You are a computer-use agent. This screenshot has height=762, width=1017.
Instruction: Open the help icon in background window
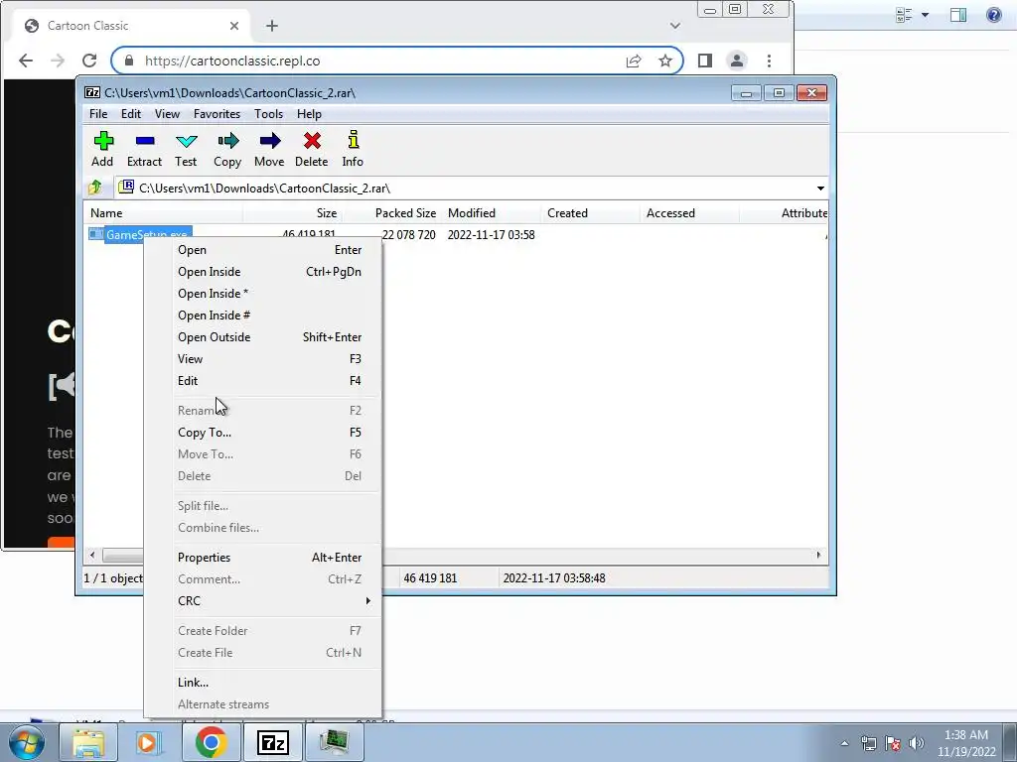pos(993,14)
